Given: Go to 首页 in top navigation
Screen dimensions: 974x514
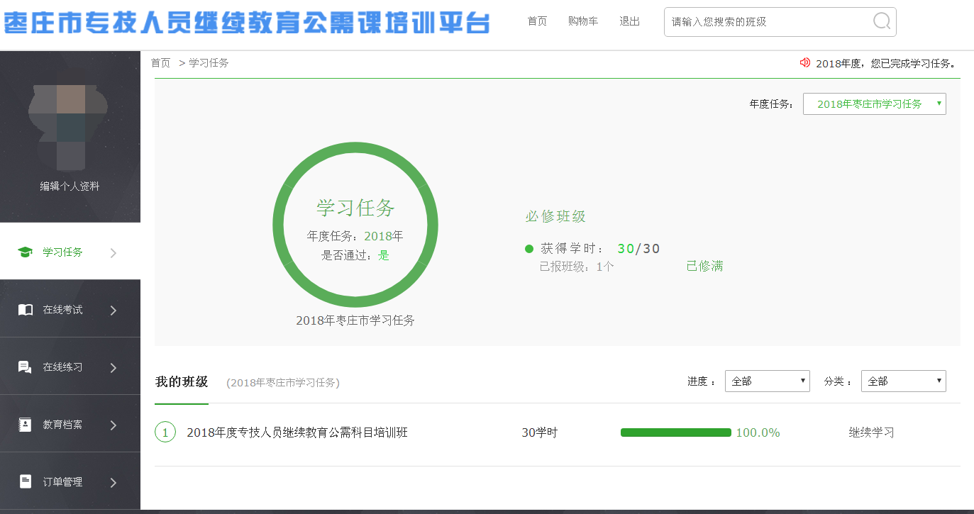Looking at the screenshot, I should pos(537,21).
